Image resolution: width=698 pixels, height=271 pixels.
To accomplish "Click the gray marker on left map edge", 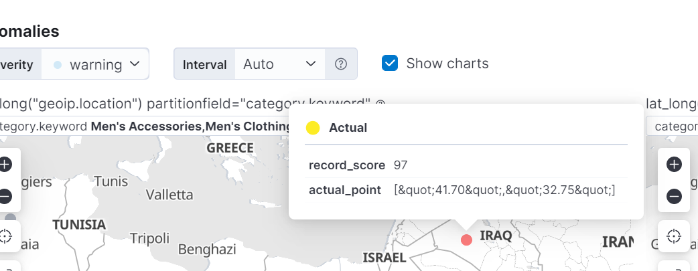I will click(10, 218).
